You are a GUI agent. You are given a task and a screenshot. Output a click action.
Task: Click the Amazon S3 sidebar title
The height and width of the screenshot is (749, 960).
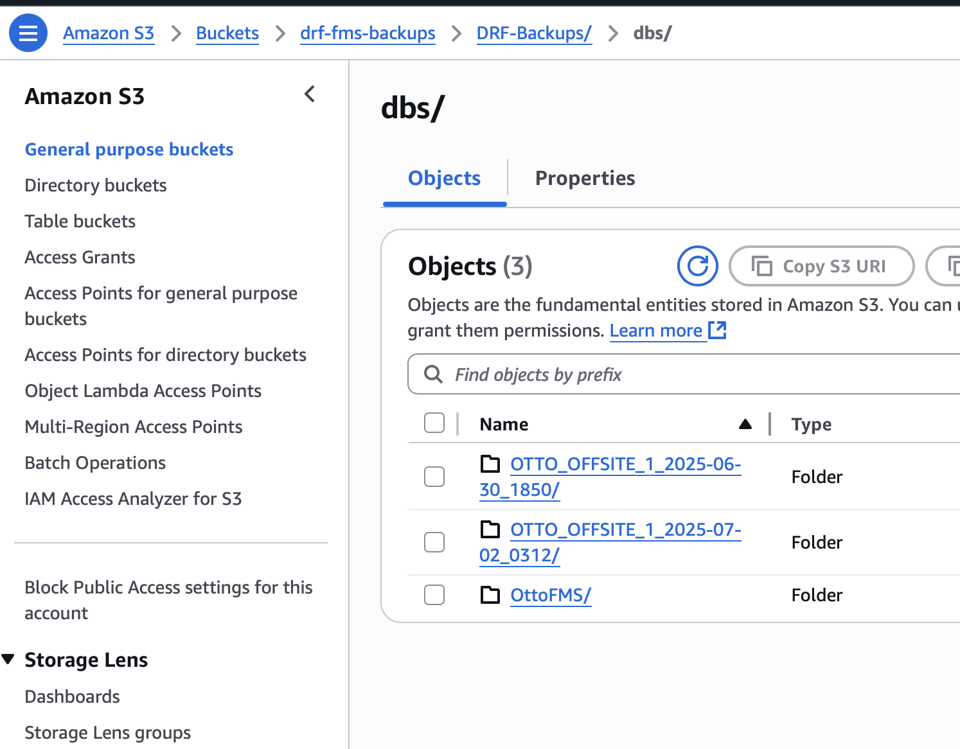click(x=85, y=96)
